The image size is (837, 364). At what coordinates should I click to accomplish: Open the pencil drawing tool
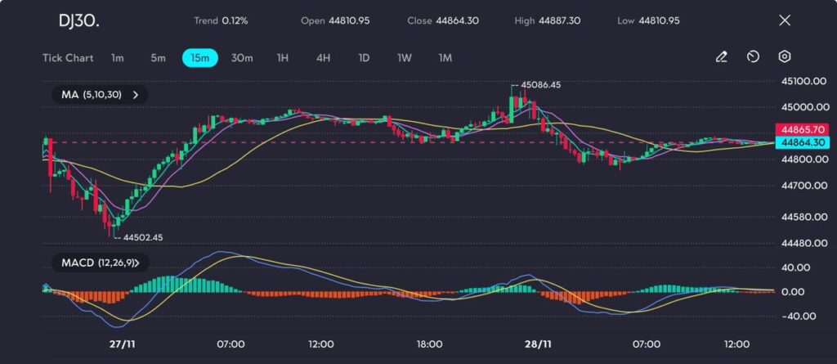[721, 57]
